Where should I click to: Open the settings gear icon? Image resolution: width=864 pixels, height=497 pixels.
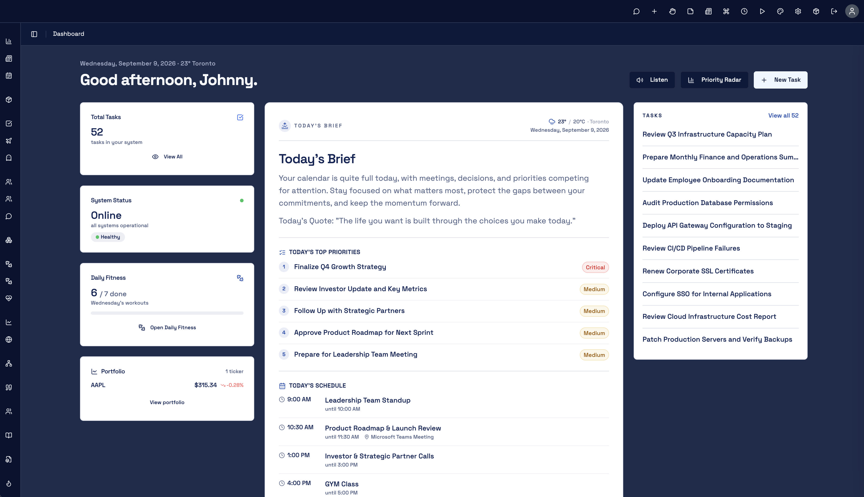[798, 11]
